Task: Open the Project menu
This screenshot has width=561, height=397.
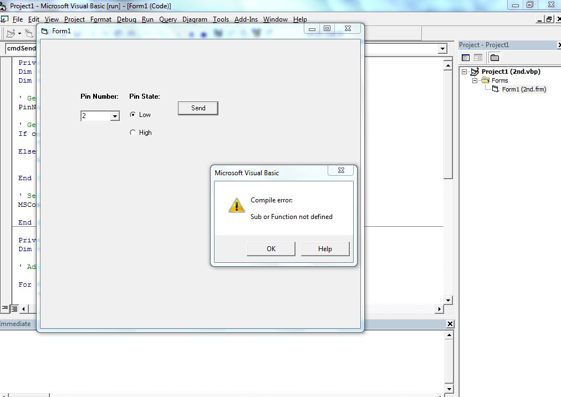Action: (x=74, y=19)
